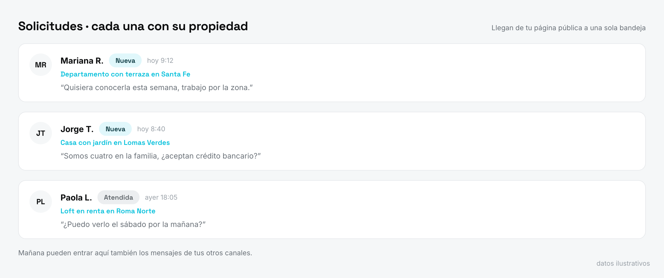Click the ayer 18:05 timestamp
Screen dimensions: 664x278
(161, 198)
